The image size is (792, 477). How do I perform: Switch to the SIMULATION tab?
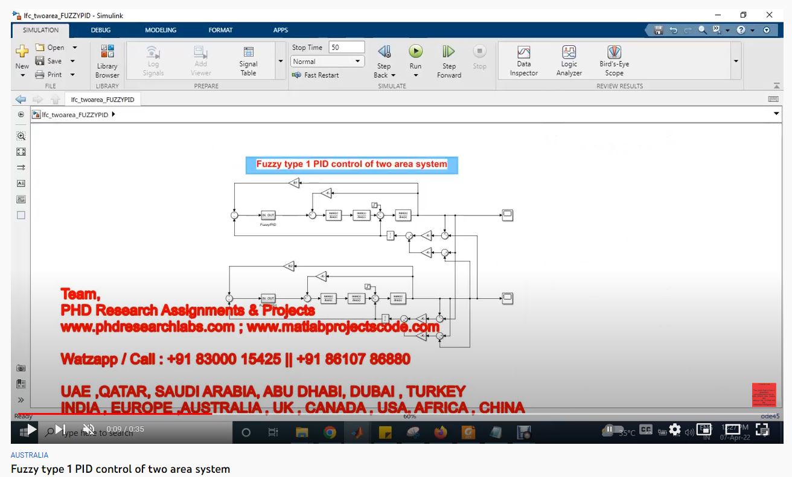click(40, 30)
